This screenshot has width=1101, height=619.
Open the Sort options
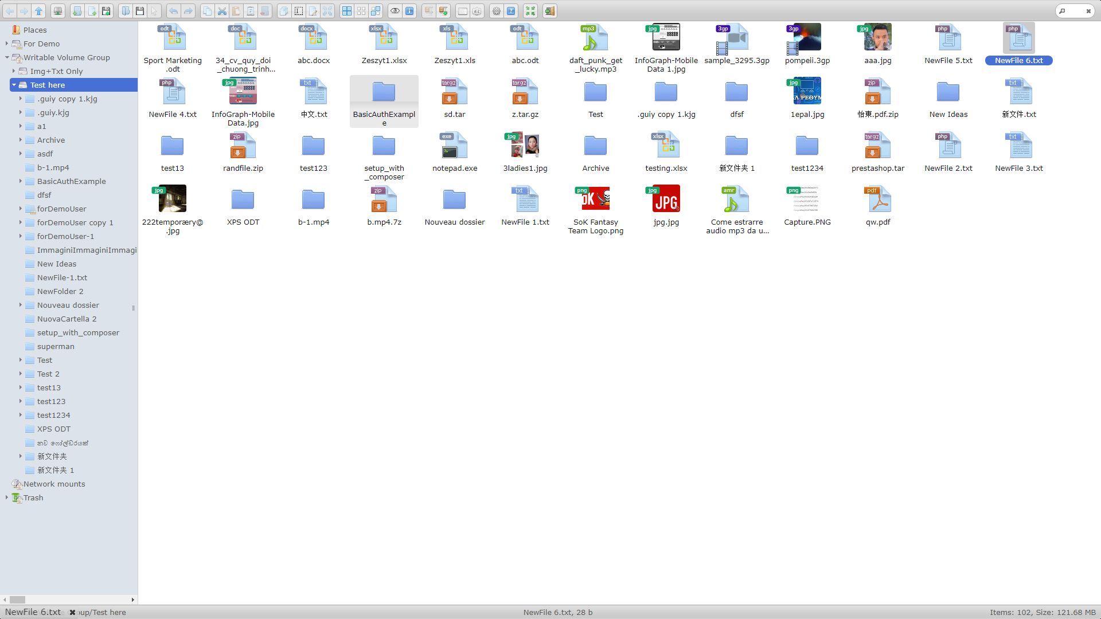(477, 11)
